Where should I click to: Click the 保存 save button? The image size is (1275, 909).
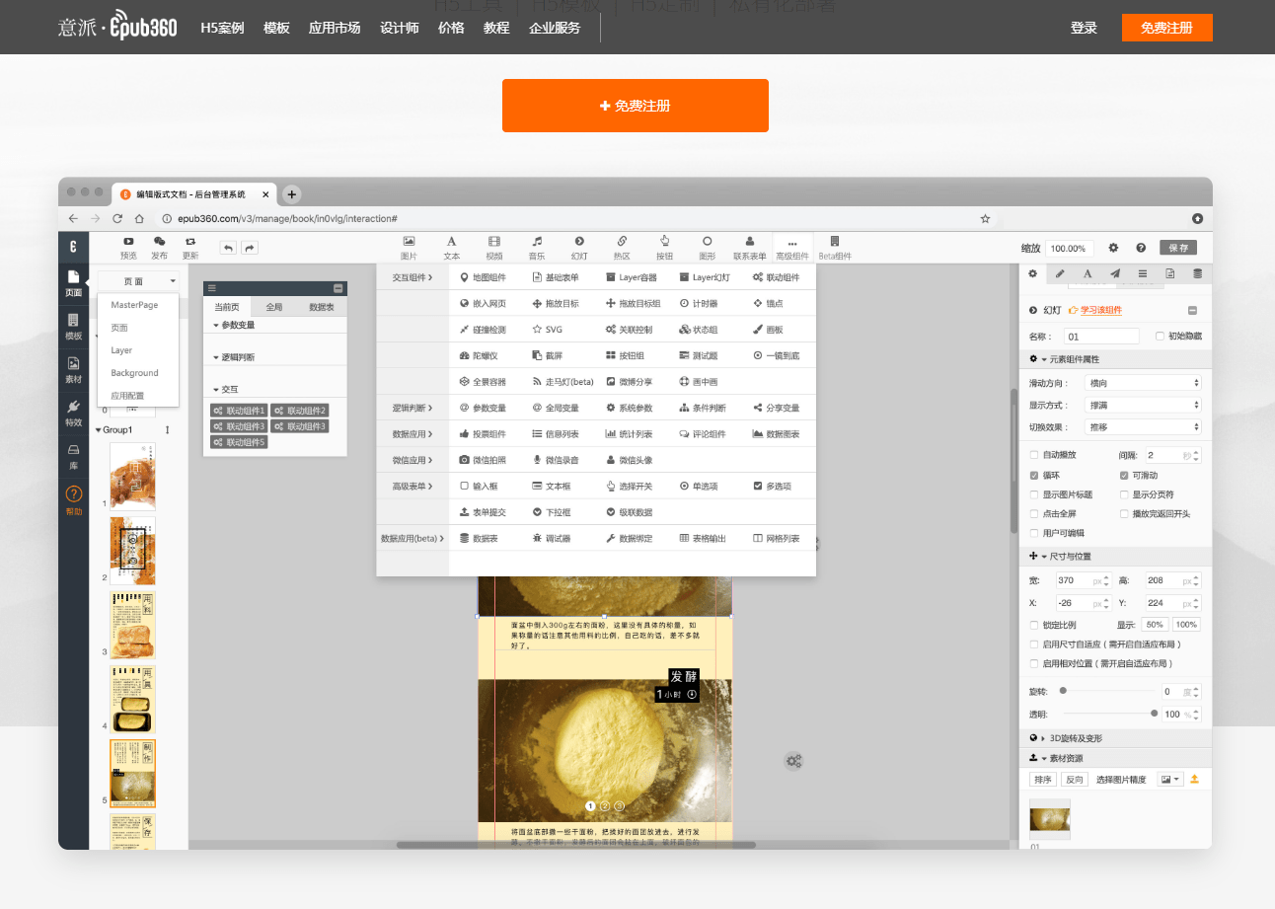[1178, 248]
